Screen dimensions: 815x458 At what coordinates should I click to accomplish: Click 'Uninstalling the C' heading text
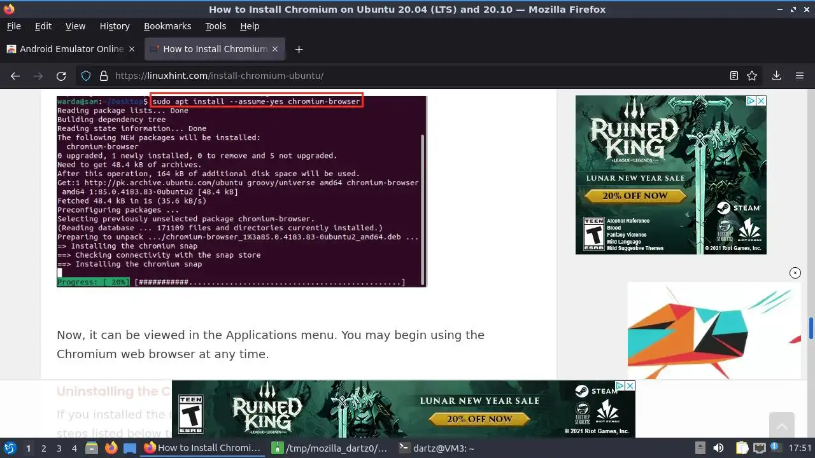click(x=114, y=391)
